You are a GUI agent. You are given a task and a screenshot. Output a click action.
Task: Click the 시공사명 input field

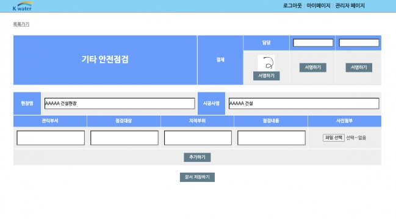[304, 103]
